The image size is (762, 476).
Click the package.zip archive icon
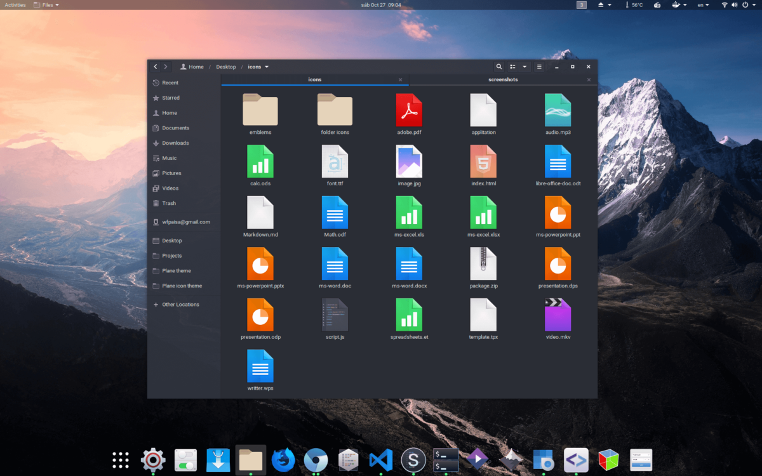tap(483, 264)
